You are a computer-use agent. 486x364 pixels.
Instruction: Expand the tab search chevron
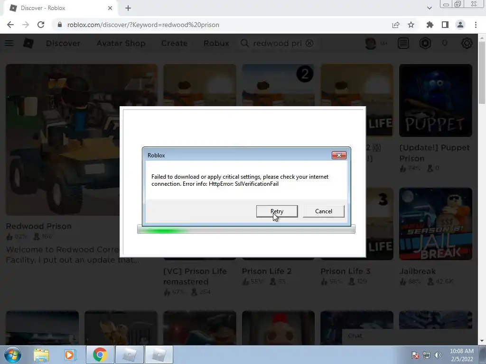point(429,8)
